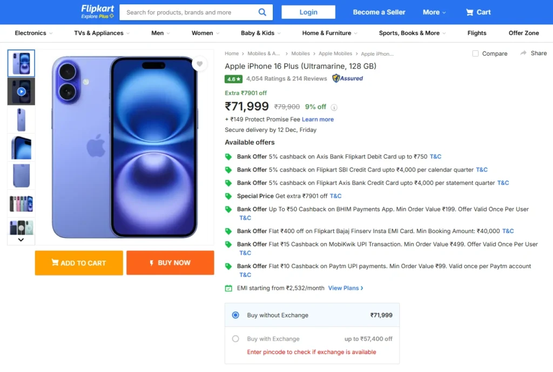
Task: Expand the Electronics category menu
Action: point(33,33)
